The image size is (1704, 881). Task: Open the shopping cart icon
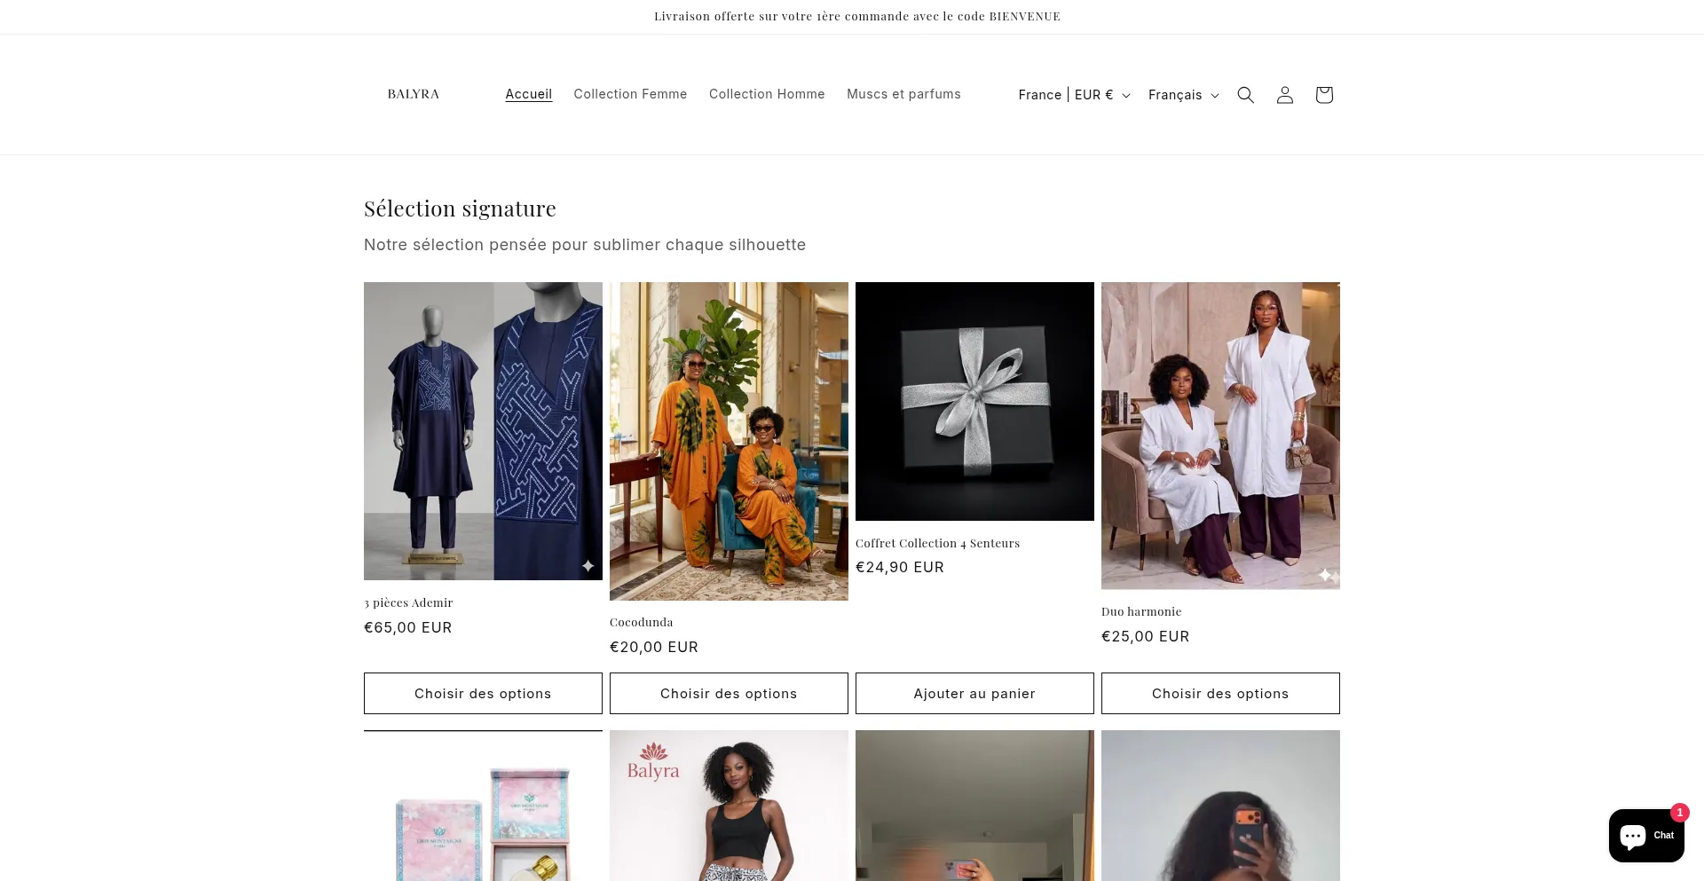[1323, 95]
